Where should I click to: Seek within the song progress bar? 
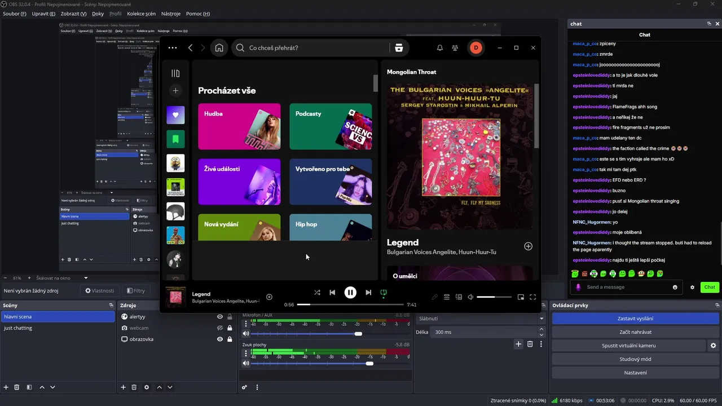350,304
